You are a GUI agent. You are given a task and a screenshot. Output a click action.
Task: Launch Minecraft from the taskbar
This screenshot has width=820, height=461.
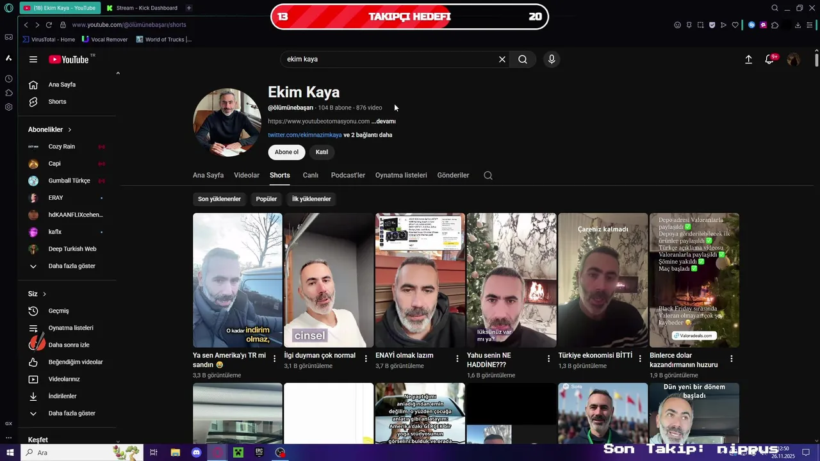(x=238, y=453)
